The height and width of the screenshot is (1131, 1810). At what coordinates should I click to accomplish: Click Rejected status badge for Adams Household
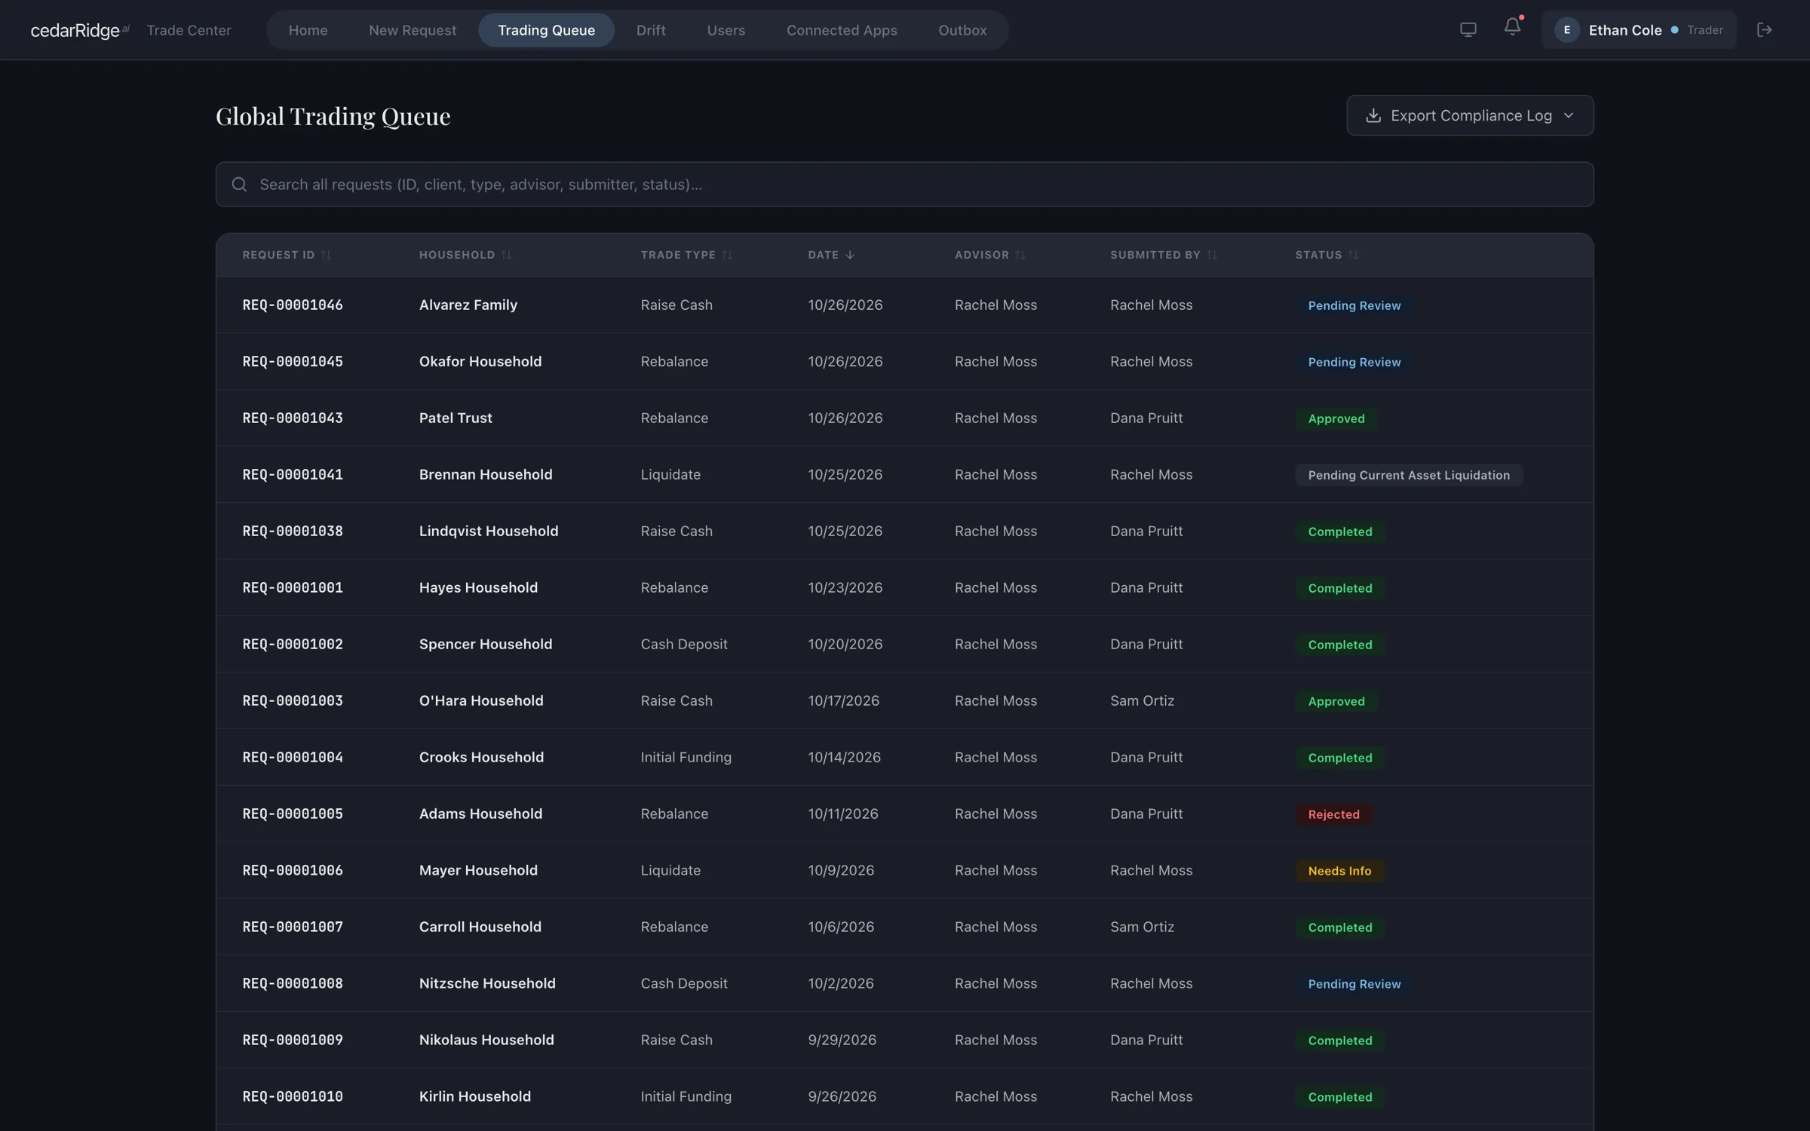click(x=1333, y=814)
